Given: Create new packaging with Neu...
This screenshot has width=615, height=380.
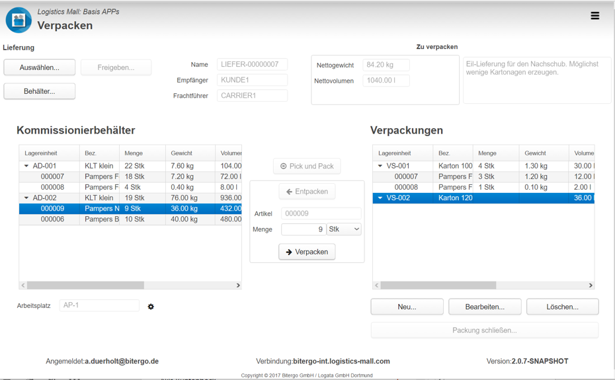Looking at the screenshot, I should click(x=407, y=307).
